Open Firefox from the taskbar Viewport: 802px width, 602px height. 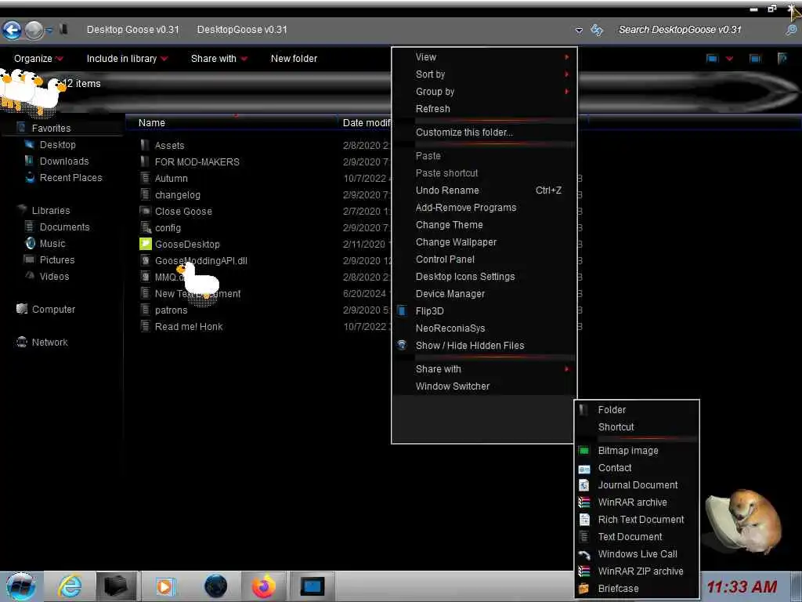[x=263, y=586]
